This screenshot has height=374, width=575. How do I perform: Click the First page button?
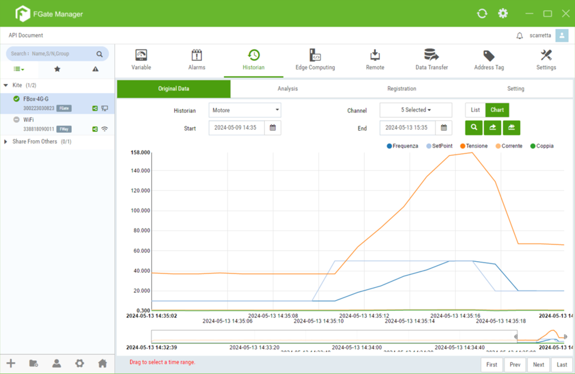pos(491,365)
